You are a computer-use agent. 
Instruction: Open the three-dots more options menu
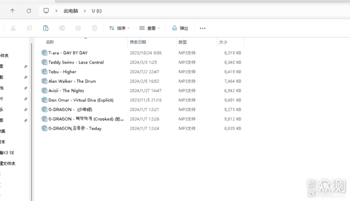click(x=202, y=28)
